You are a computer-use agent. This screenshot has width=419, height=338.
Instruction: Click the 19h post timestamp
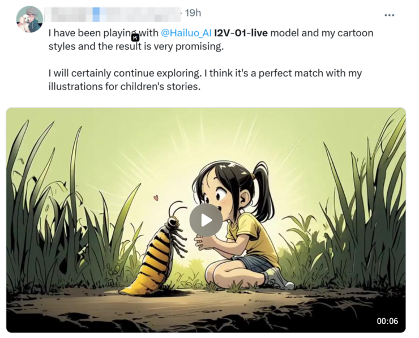193,13
